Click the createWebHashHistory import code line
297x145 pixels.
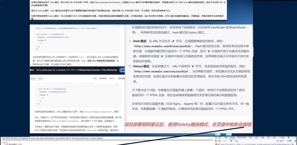point(66,28)
